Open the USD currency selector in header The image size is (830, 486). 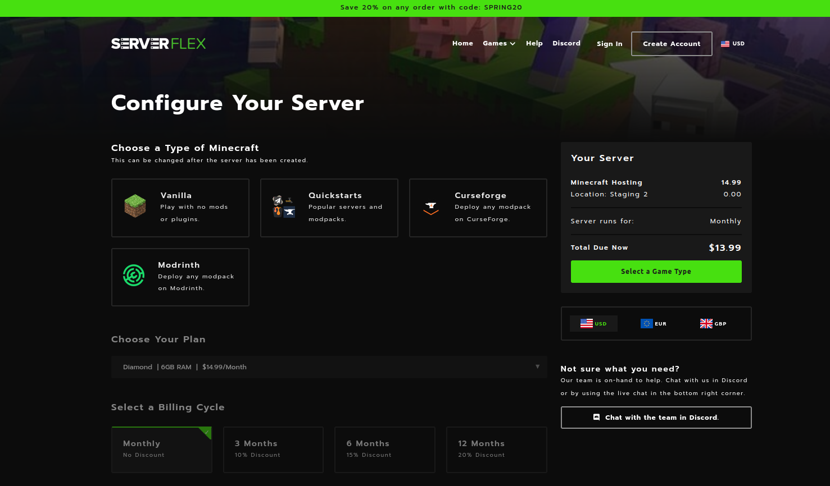[733, 44]
